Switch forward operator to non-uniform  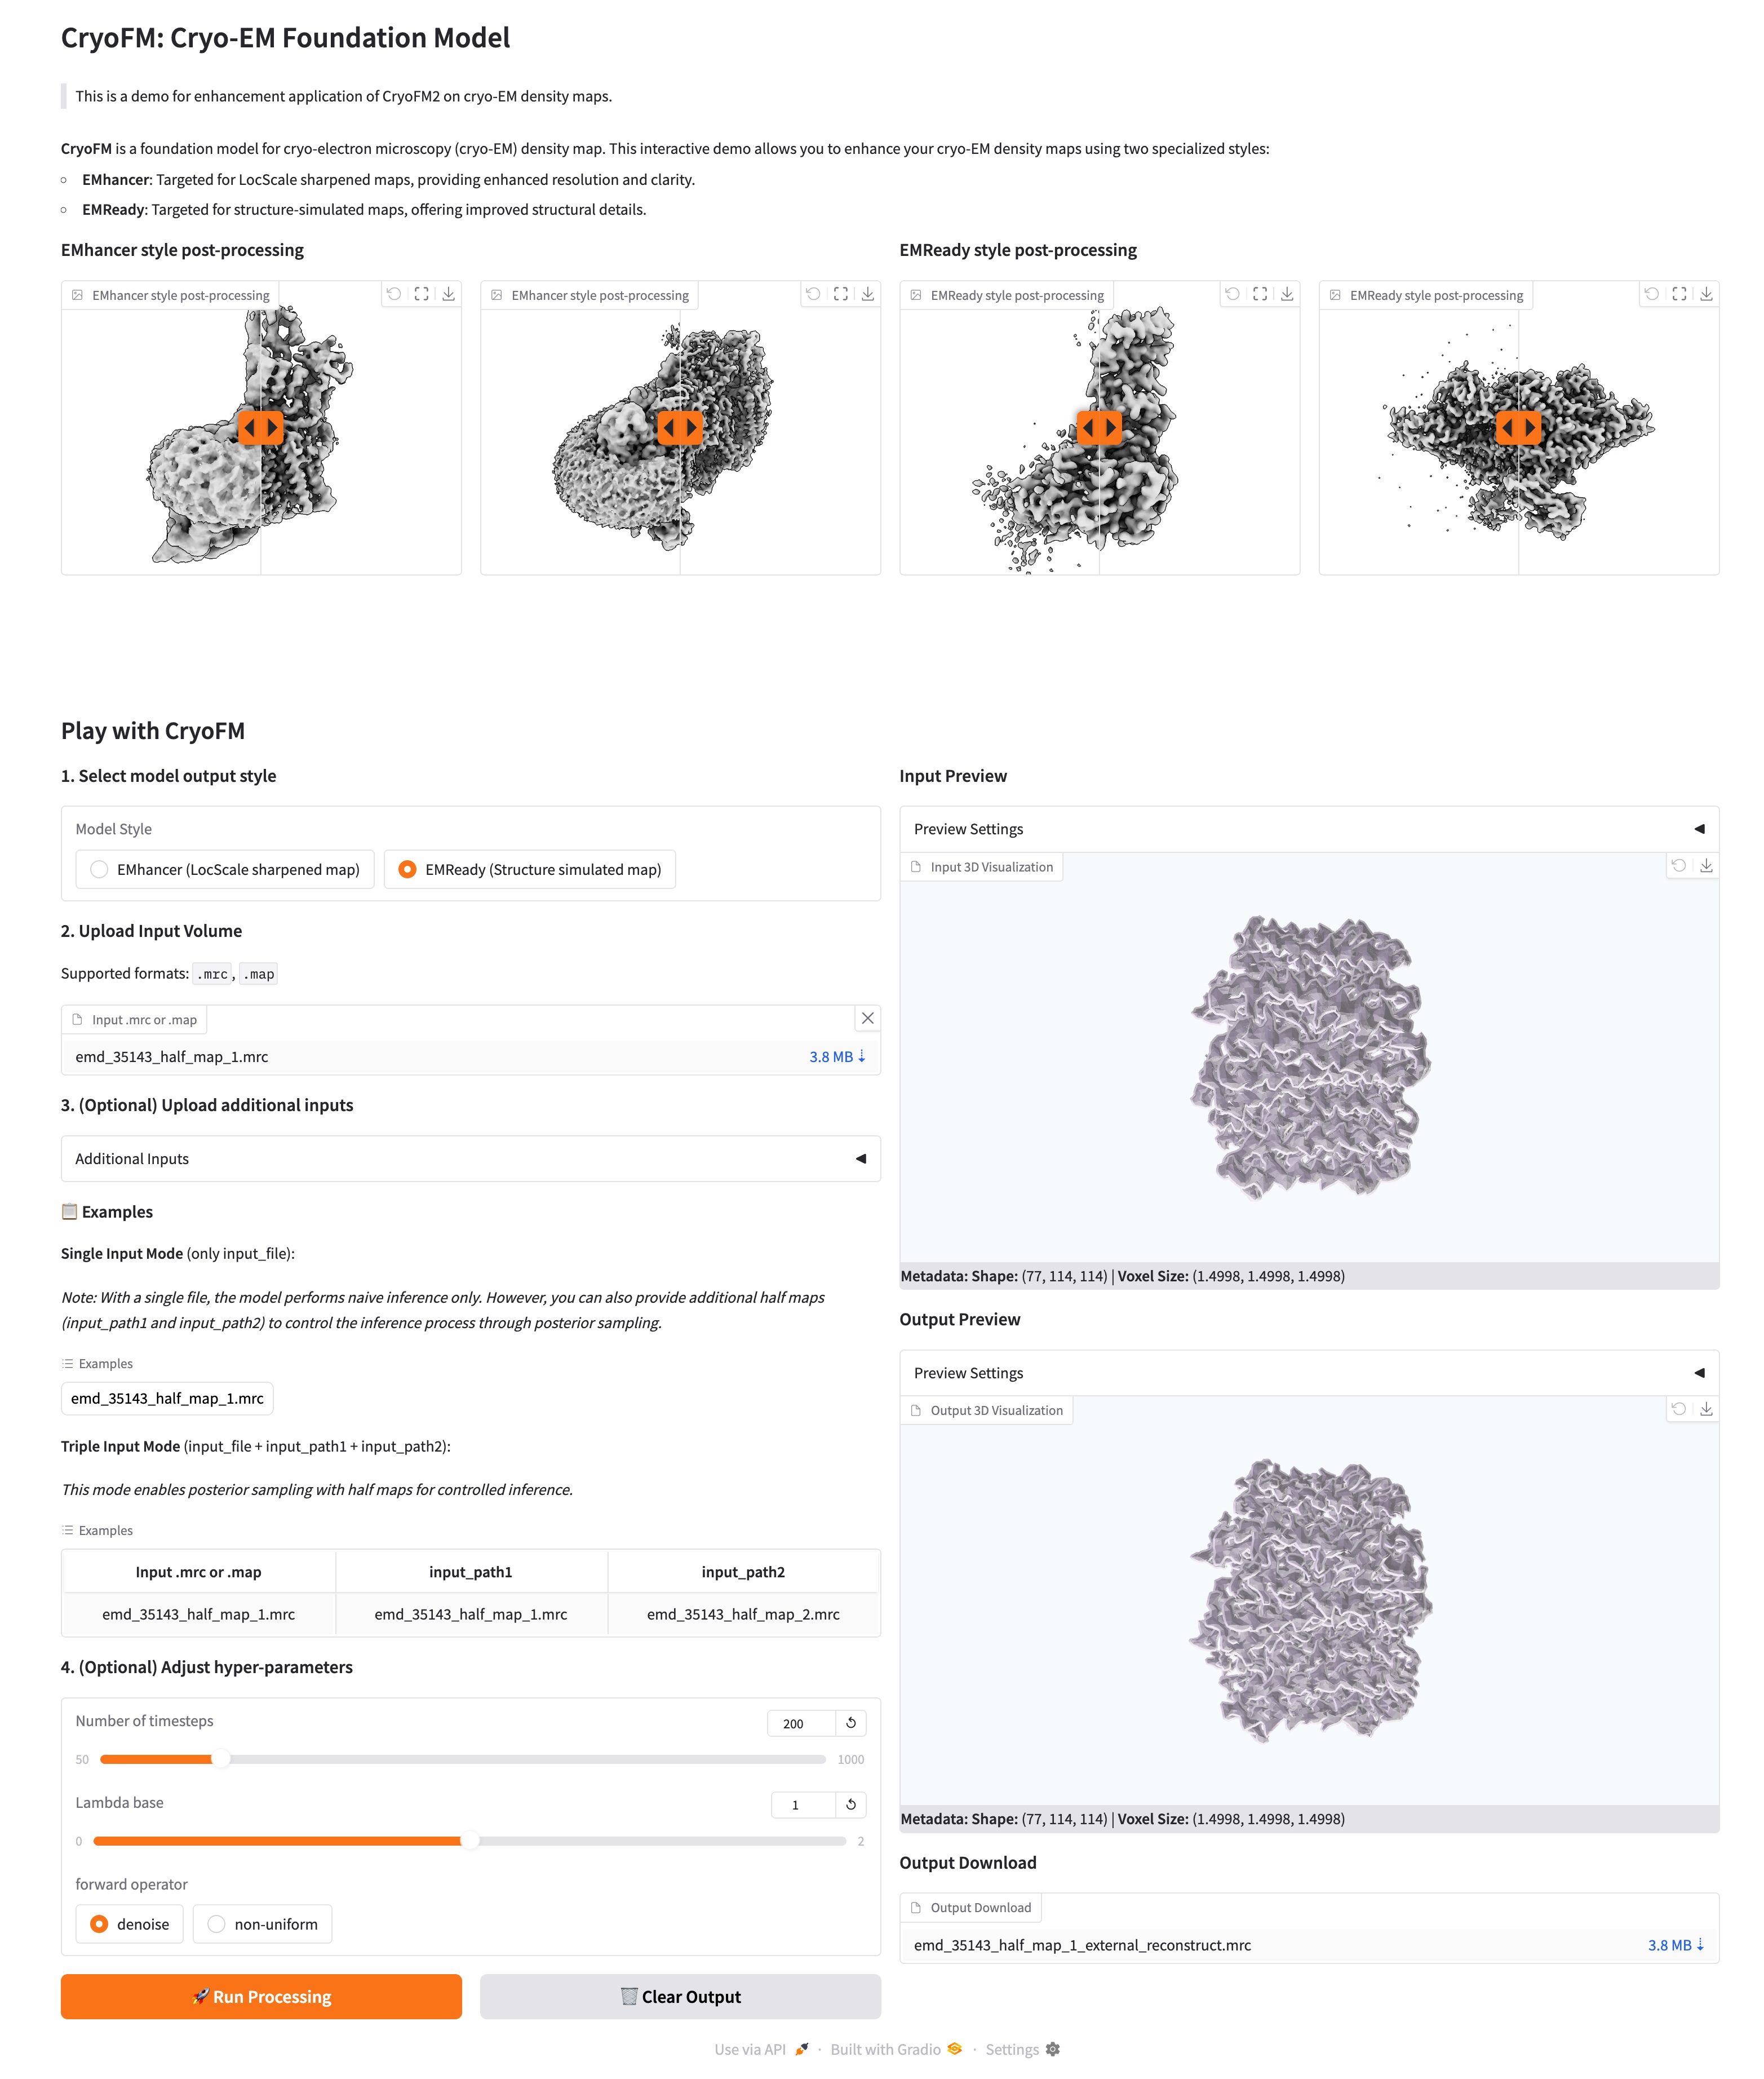click(217, 1925)
